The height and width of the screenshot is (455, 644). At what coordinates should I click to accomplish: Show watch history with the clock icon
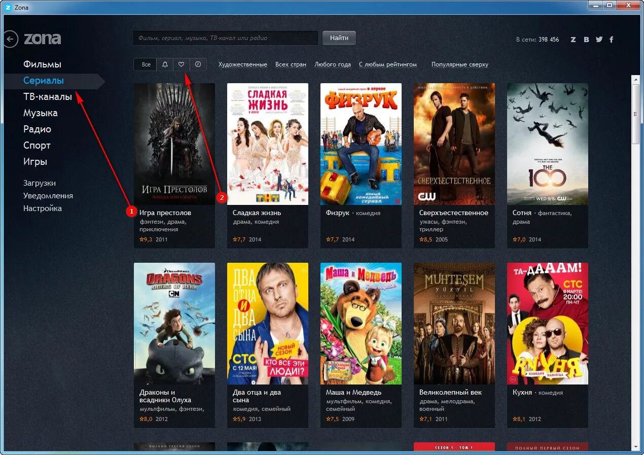coord(198,64)
